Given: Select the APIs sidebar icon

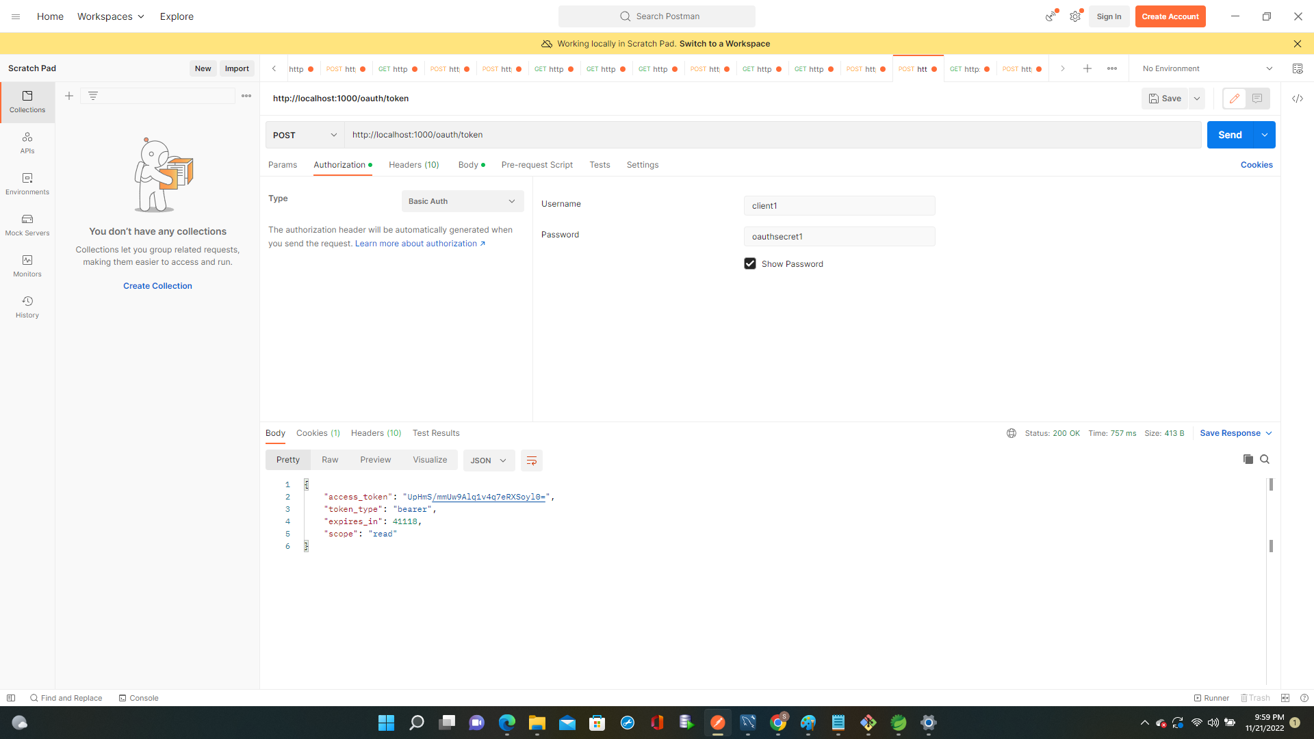Looking at the screenshot, I should [x=27, y=142].
